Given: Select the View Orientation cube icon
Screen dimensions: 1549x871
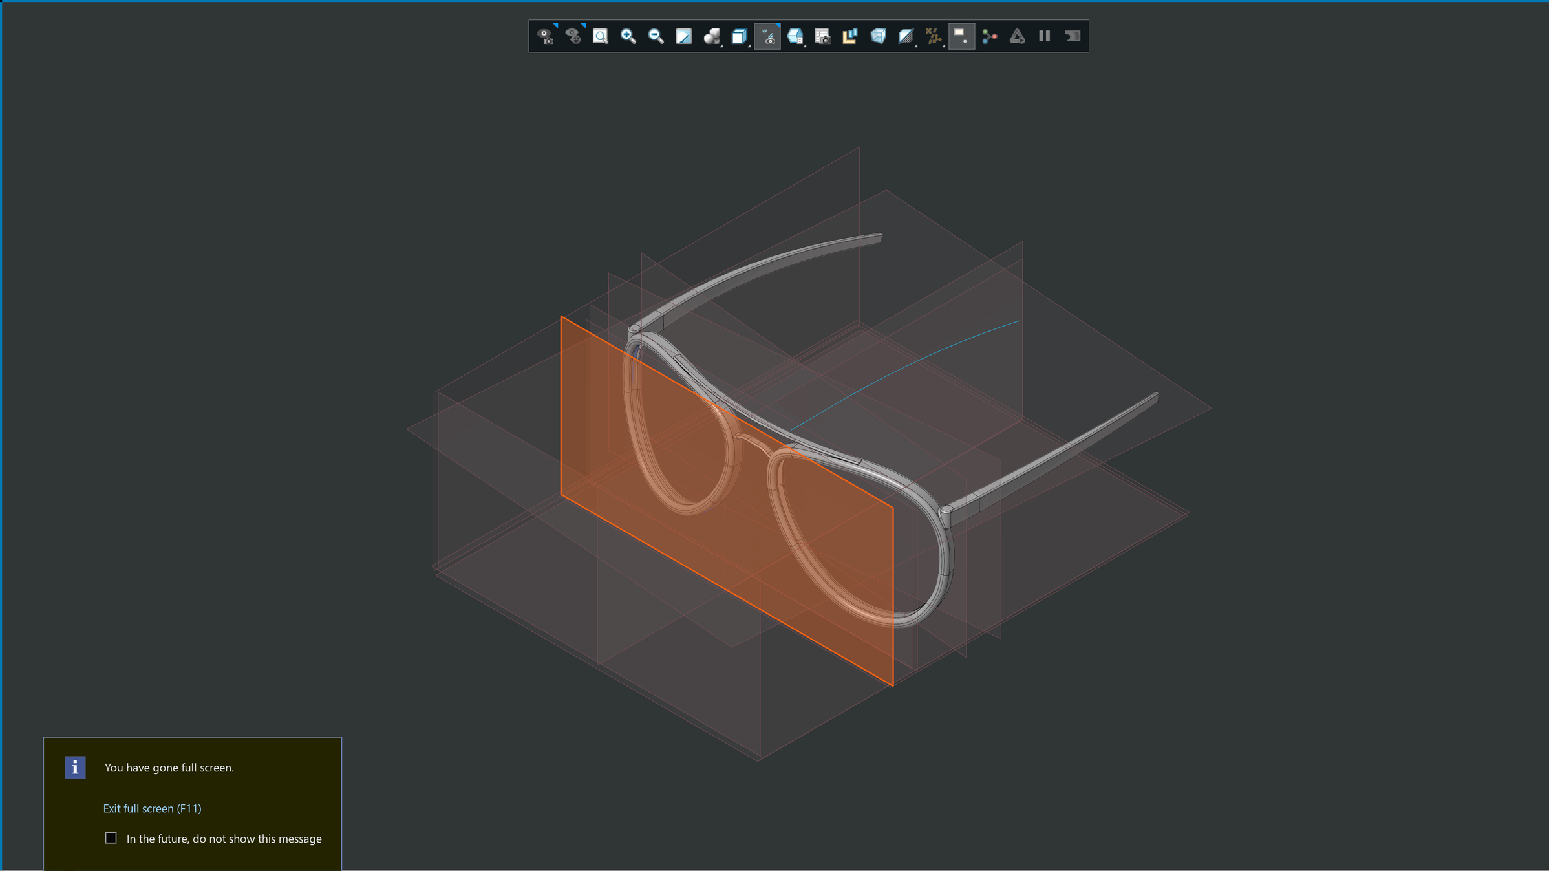Looking at the screenshot, I should tap(740, 37).
